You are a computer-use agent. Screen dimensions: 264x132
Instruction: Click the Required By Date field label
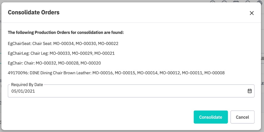point(27,85)
